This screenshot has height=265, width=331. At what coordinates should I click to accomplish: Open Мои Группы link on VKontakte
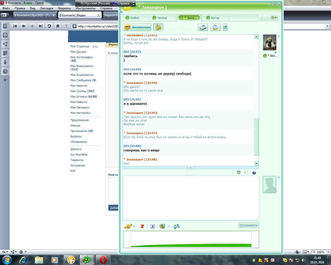82,91
